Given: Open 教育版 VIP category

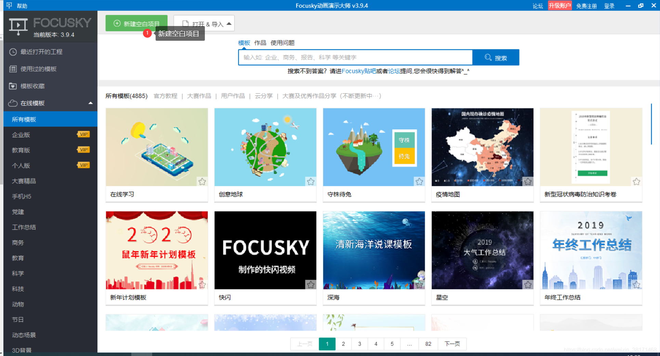Looking at the screenshot, I should coord(50,150).
